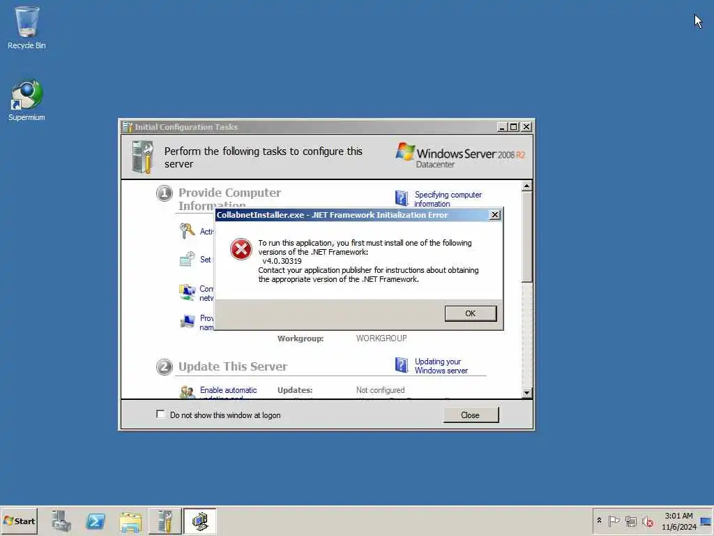This screenshot has height=536, width=714.
Task: Click the WORKGROUP value text
Action: click(x=381, y=338)
